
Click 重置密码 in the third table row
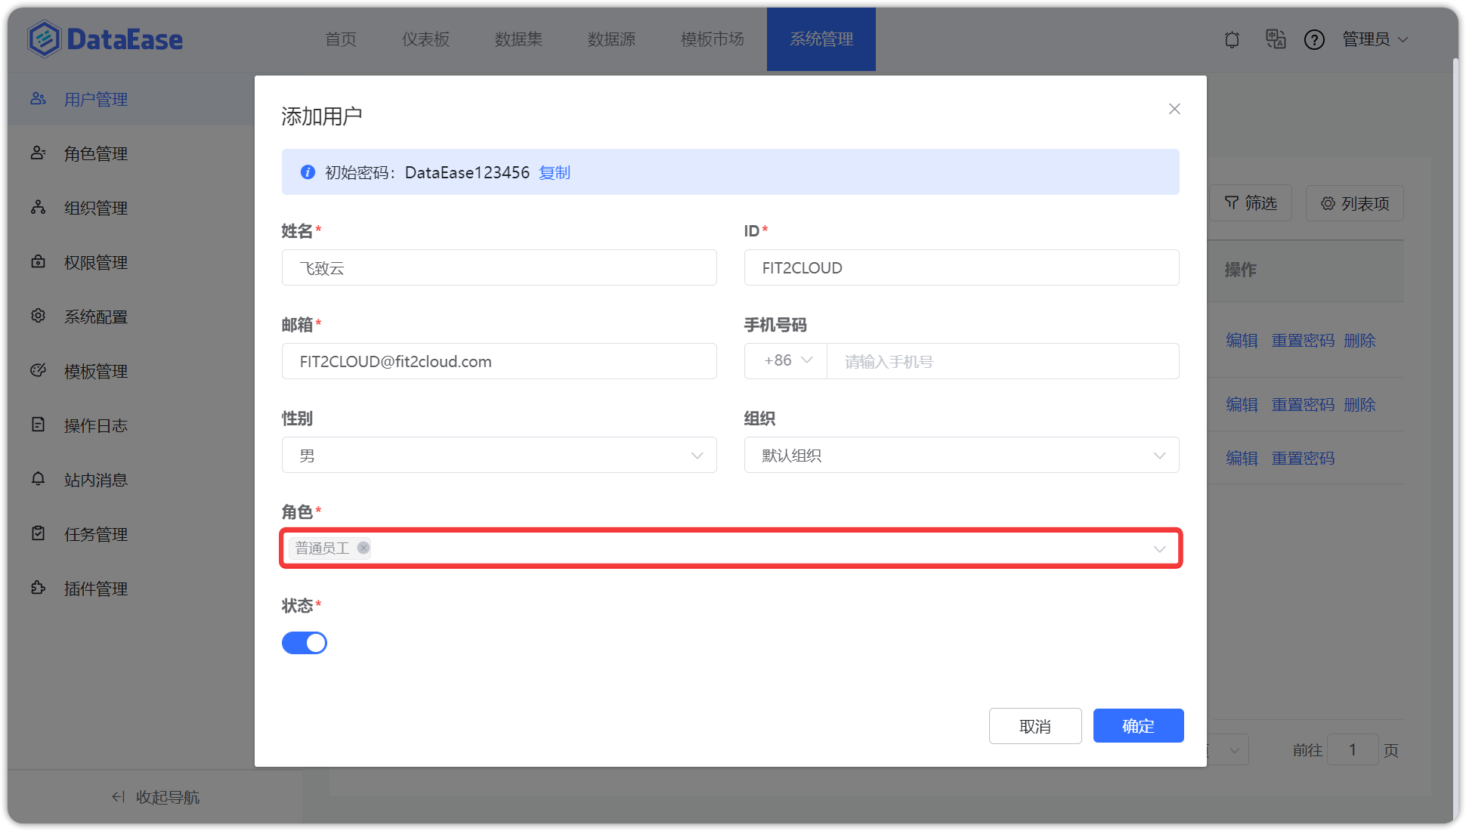coord(1303,459)
